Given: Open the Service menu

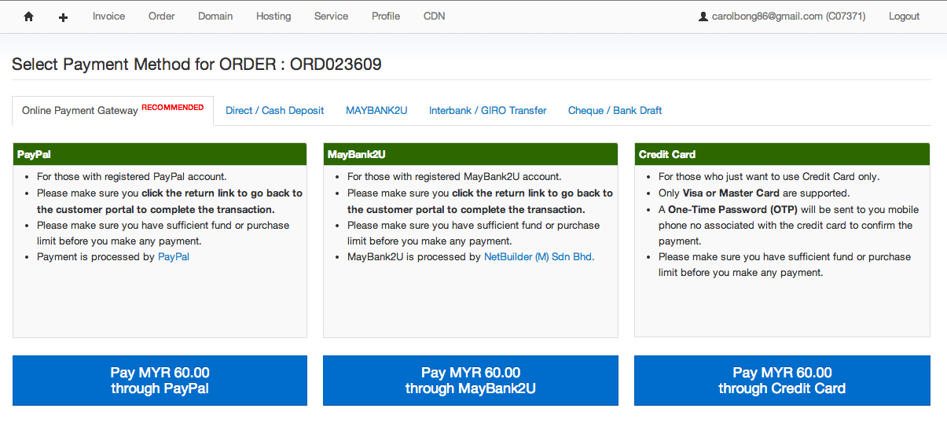Looking at the screenshot, I should coord(331,17).
